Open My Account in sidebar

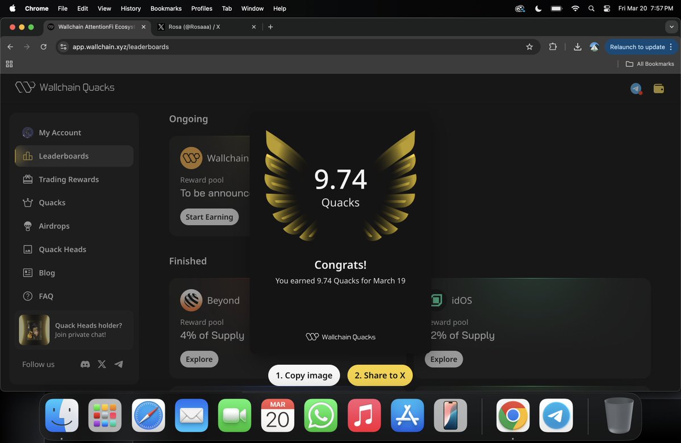click(x=74, y=132)
